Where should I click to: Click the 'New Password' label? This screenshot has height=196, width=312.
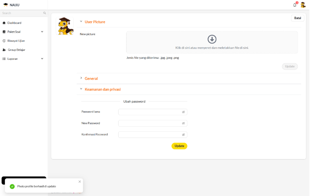[91, 123]
